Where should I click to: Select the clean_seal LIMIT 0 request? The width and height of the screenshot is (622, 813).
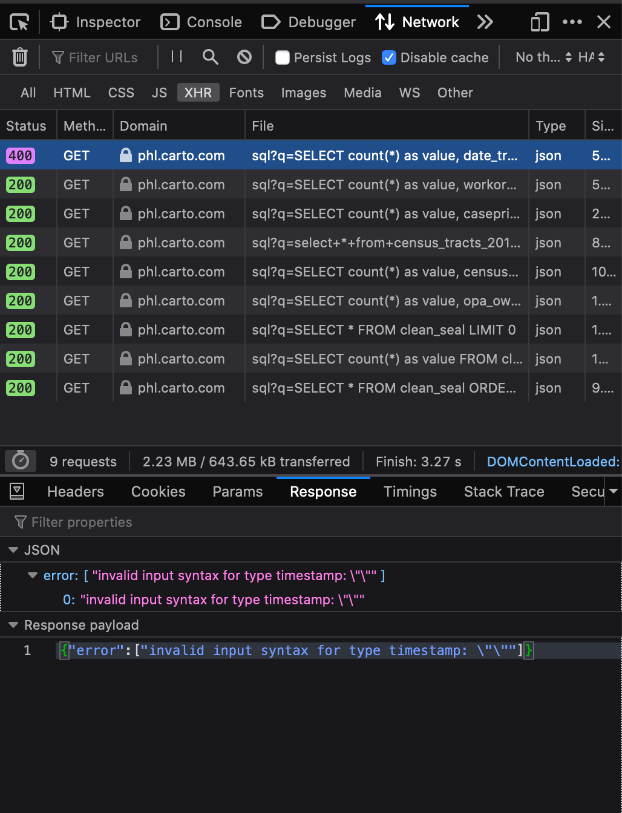pos(311,330)
